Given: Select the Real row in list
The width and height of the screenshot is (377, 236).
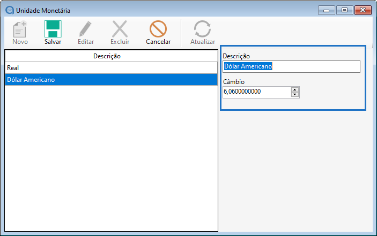Looking at the screenshot, I should [111, 68].
